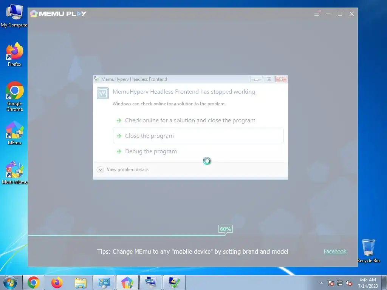Click the MemuHyperv Headless Frontend dialog title

pyautogui.click(x=134, y=79)
